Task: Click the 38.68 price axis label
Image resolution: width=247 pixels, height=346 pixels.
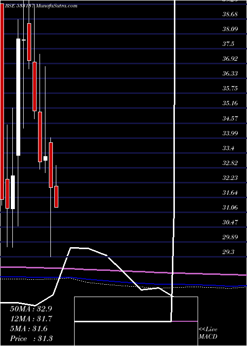Action: point(230,14)
